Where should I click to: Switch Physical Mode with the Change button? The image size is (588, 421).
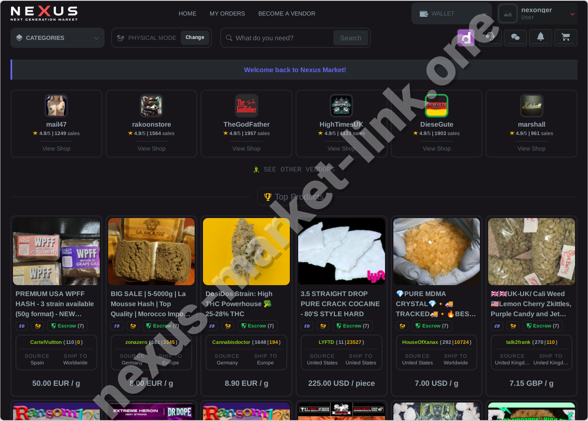point(195,37)
